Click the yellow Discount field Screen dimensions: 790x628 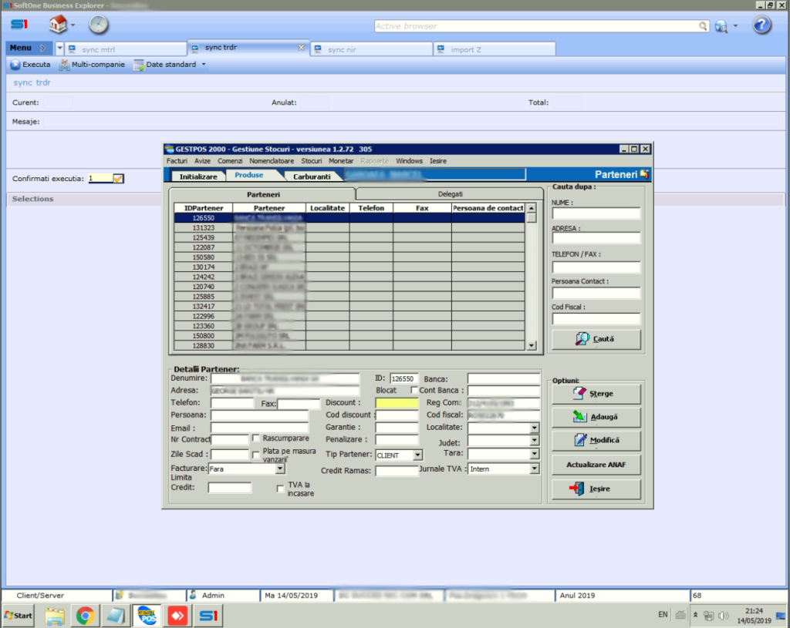(397, 403)
